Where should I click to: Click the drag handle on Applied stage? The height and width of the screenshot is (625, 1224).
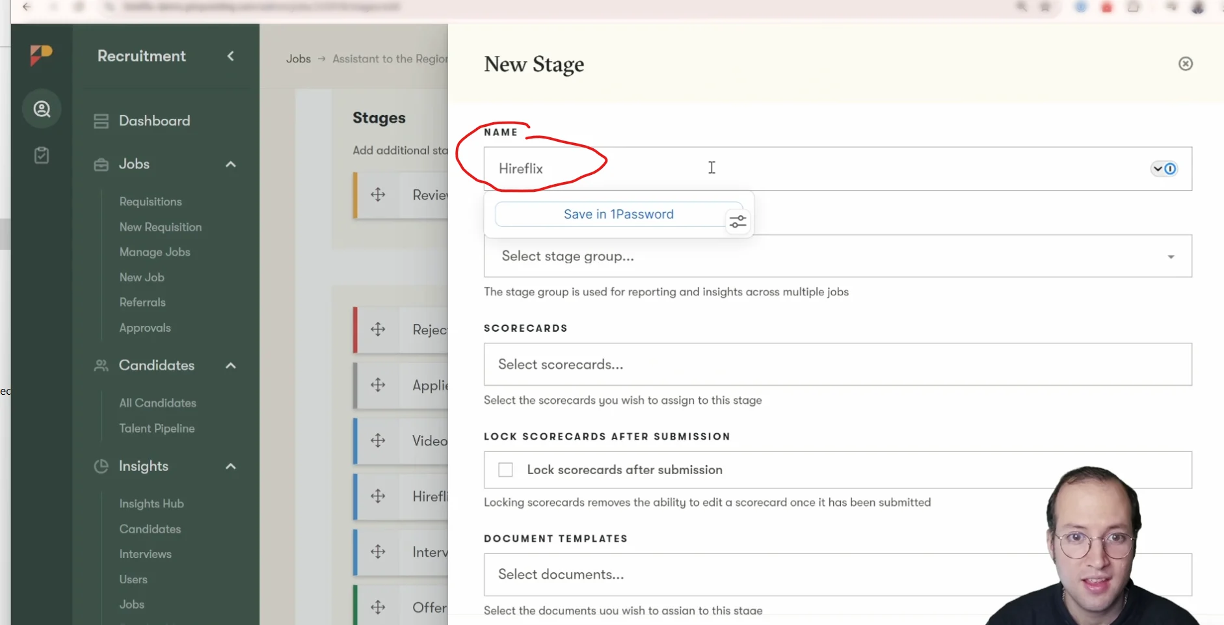(x=378, y=385)
